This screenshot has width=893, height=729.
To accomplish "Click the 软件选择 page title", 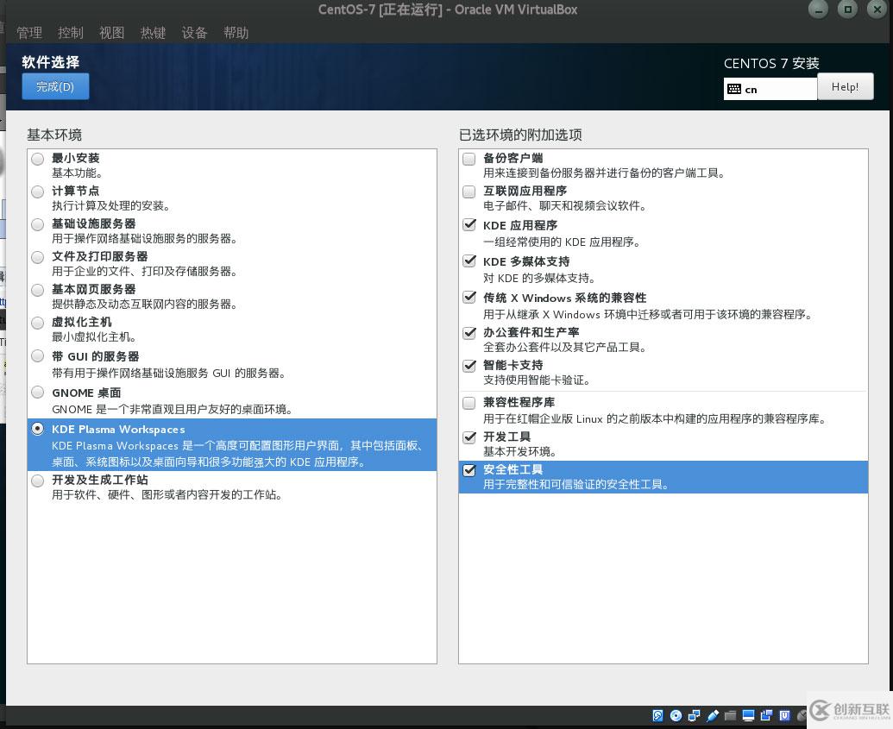I will coord(51,61).
